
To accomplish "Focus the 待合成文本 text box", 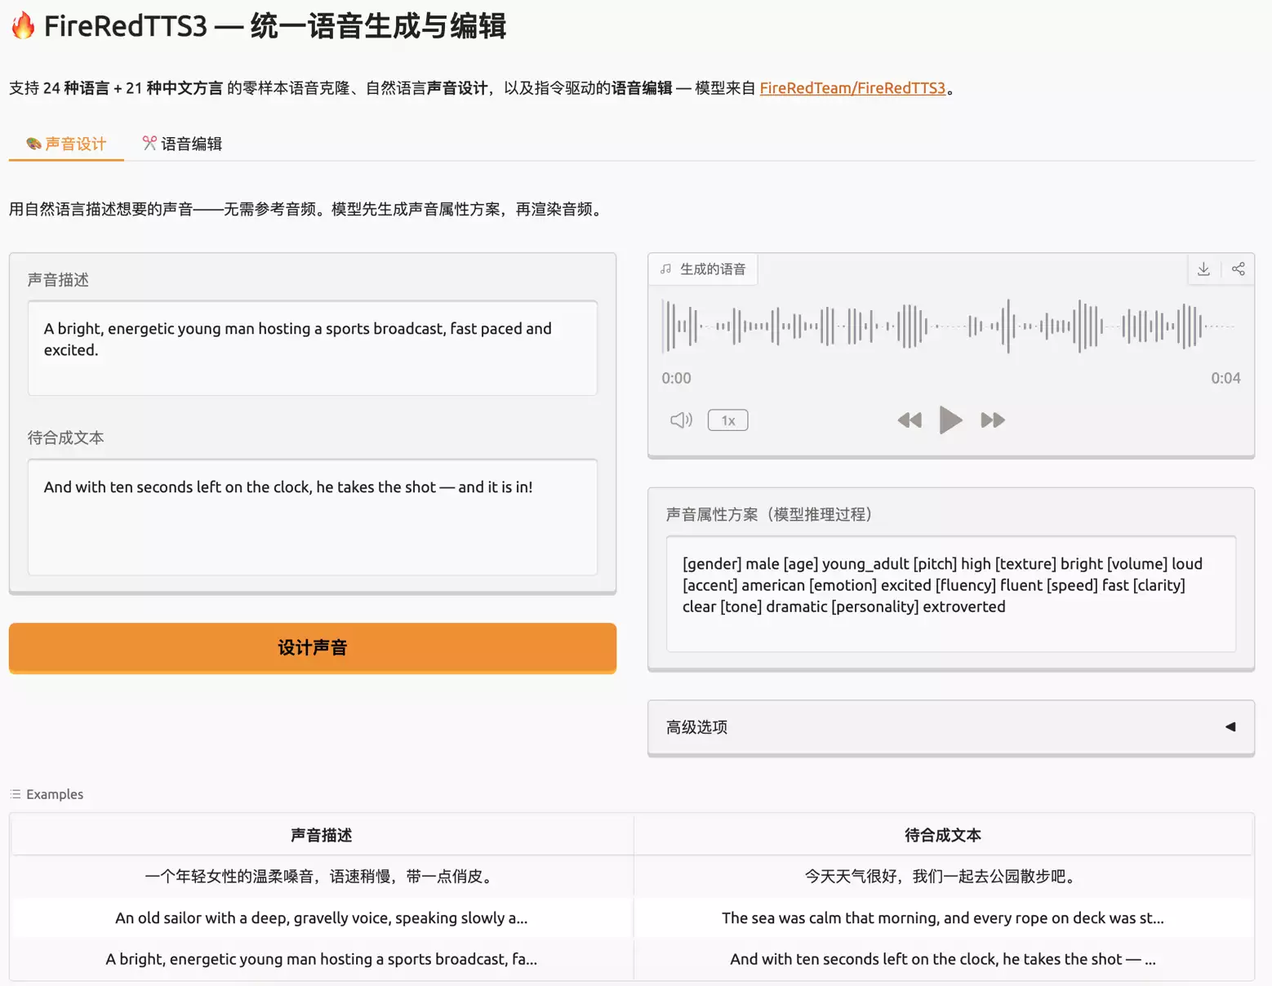I will tap(313, 517).
